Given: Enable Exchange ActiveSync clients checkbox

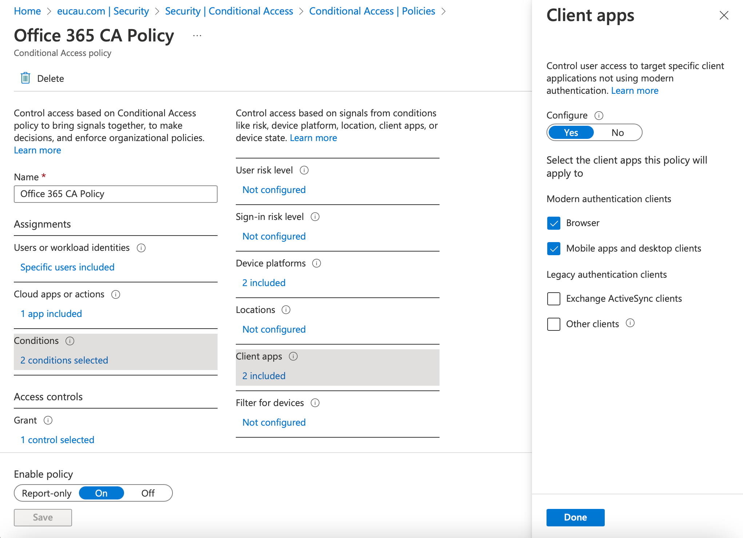Looking at the screenshot, I should pyautogui.click(x=553, y=299).
